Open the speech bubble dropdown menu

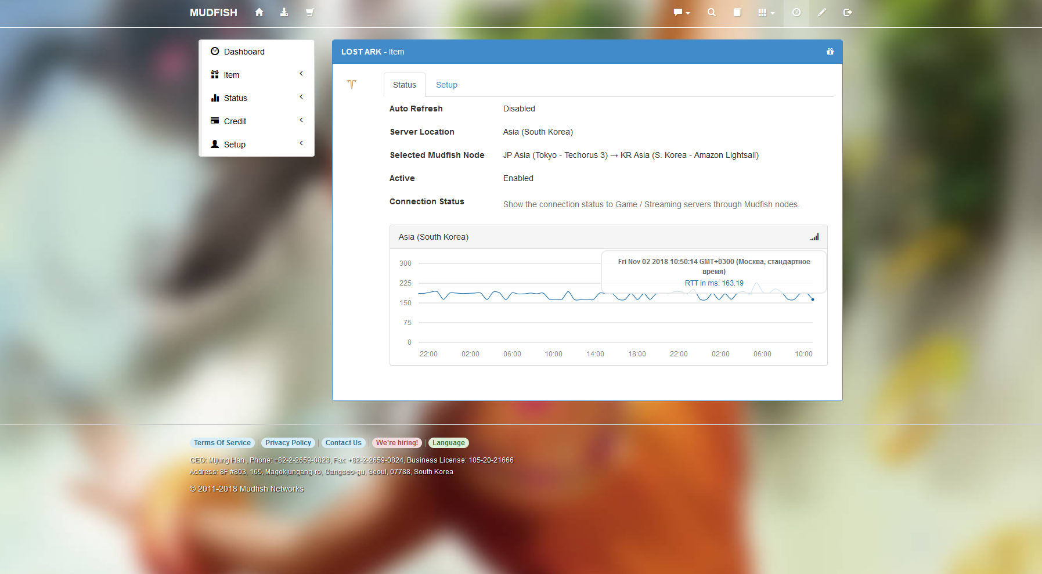681,12
